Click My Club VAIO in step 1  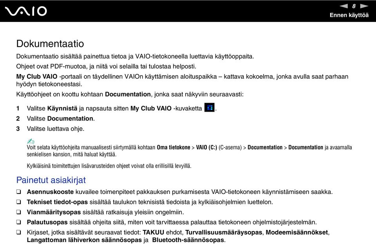(151, 108)
